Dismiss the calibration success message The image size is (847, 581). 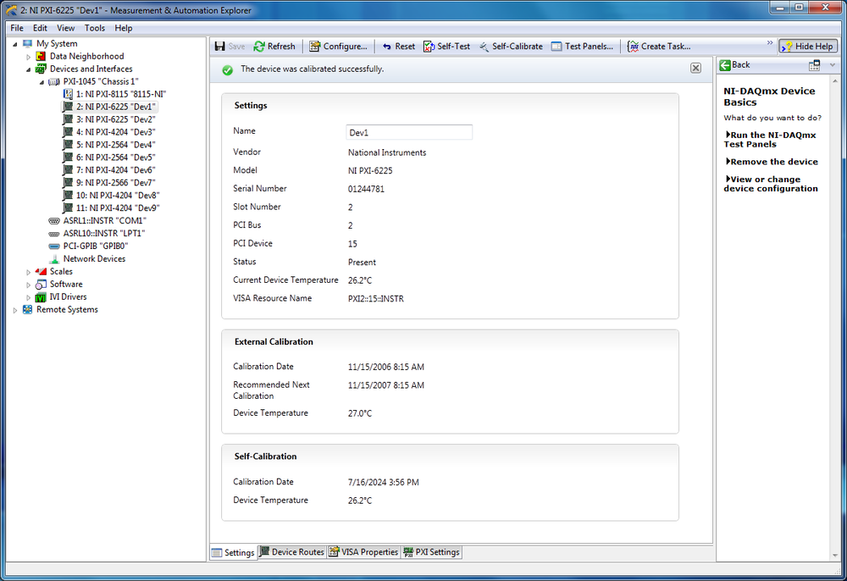(x=695, y=68)
